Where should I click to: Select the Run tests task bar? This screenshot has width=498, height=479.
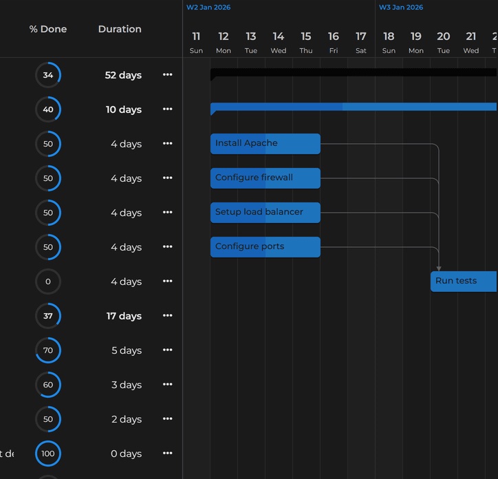[464, 281]
